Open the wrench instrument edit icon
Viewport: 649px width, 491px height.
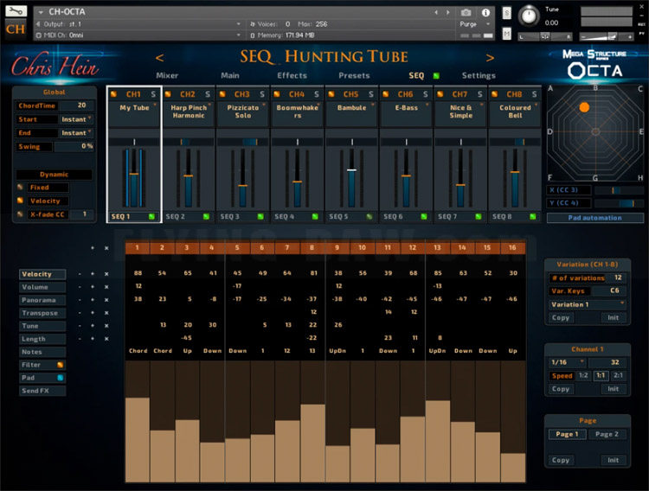click(x=16, y=10)
